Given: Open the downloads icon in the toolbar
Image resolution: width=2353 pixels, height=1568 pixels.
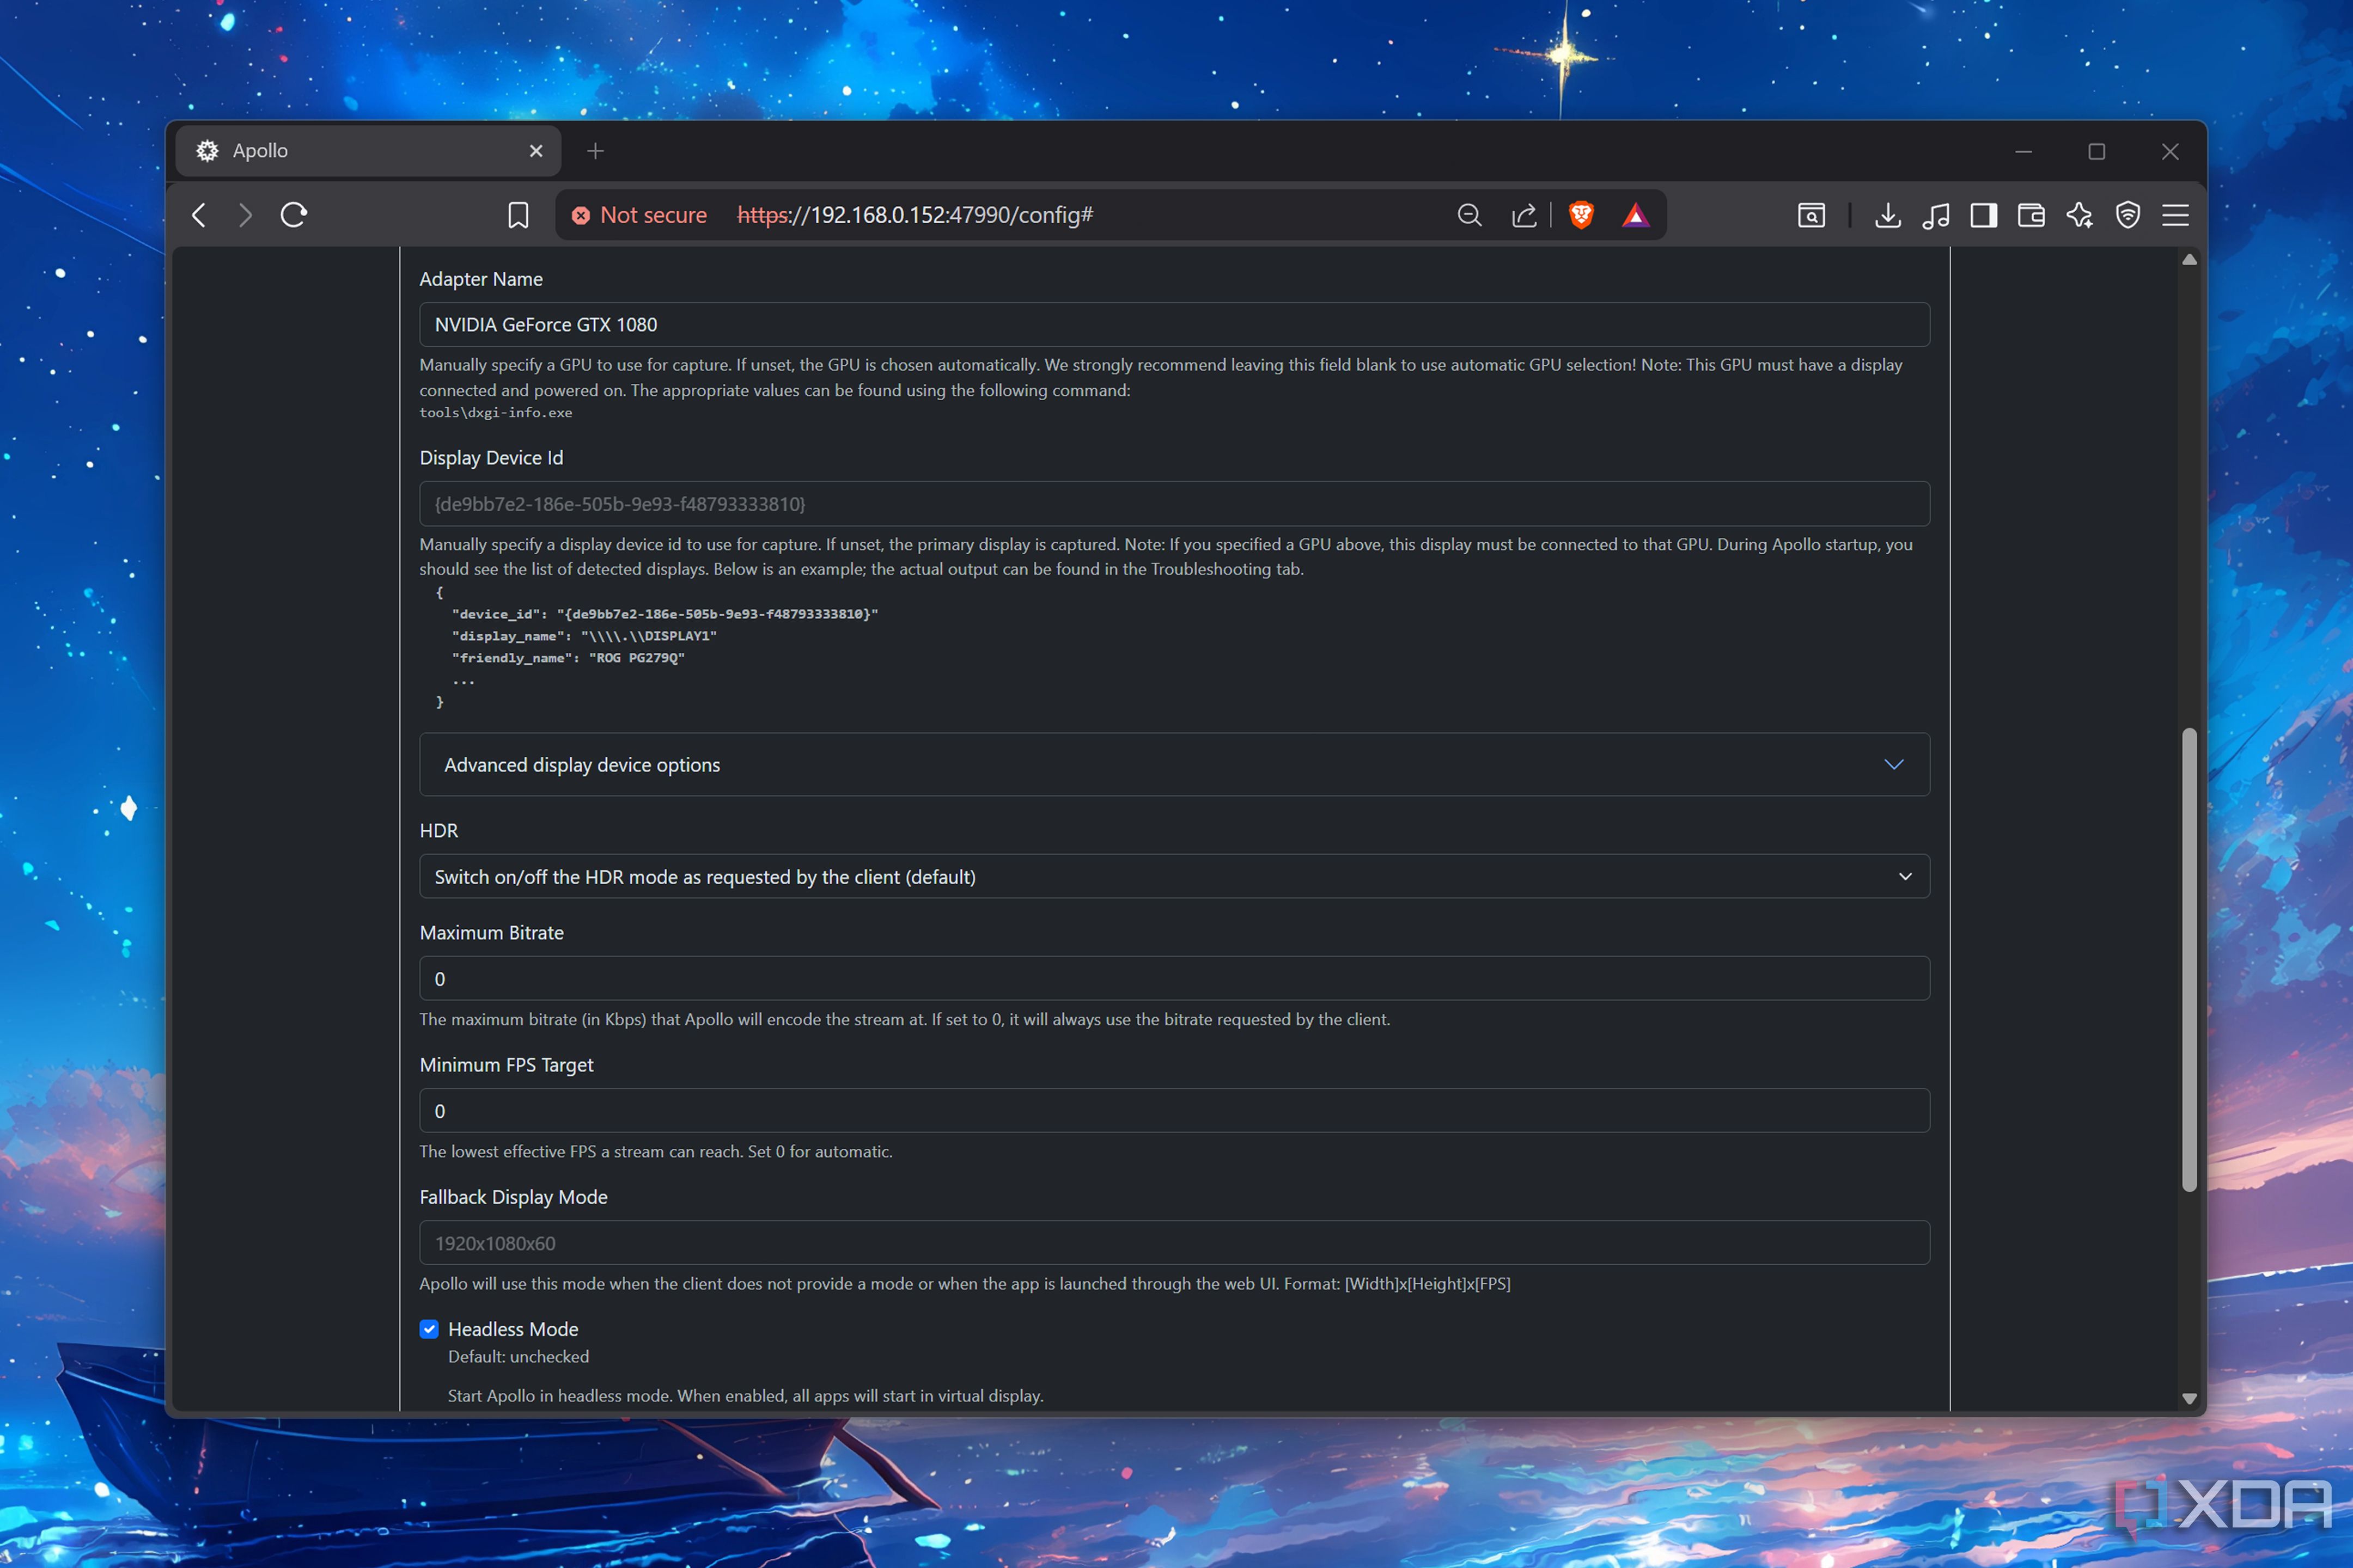Looking at the screenshot, I should pyautogui.click(x=1888, y=215).
